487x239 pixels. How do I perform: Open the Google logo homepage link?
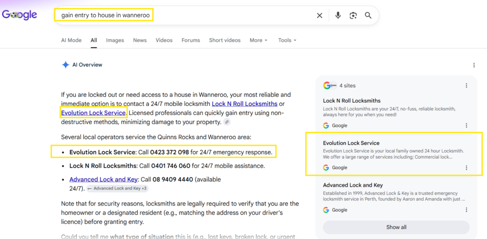click(19, 15)
